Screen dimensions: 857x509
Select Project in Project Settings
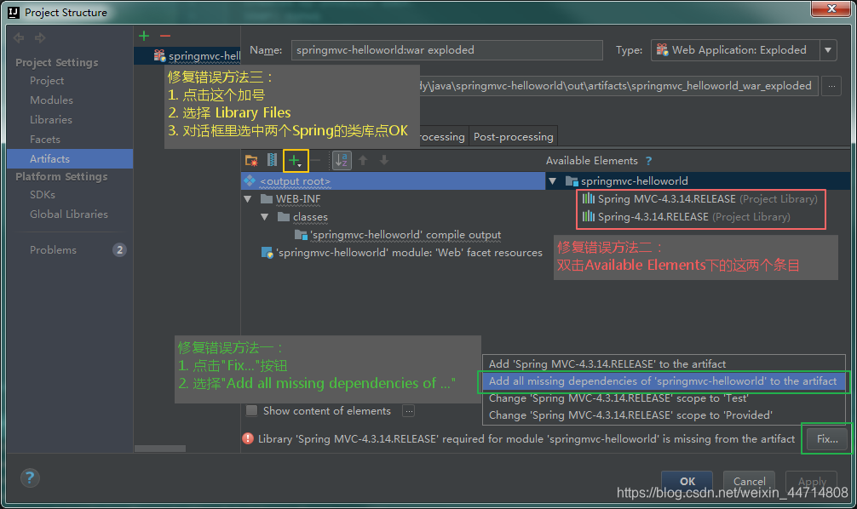(x=47, y=81)
